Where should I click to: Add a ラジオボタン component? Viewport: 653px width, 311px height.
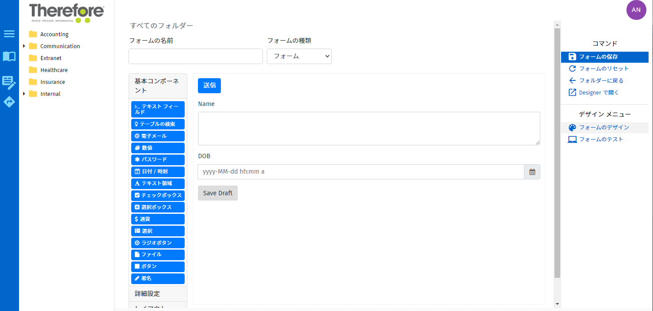(x=158, y=243)
